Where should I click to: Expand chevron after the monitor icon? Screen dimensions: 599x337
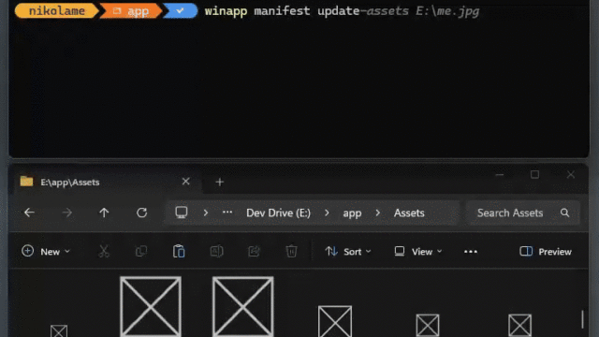pos(206,212)
